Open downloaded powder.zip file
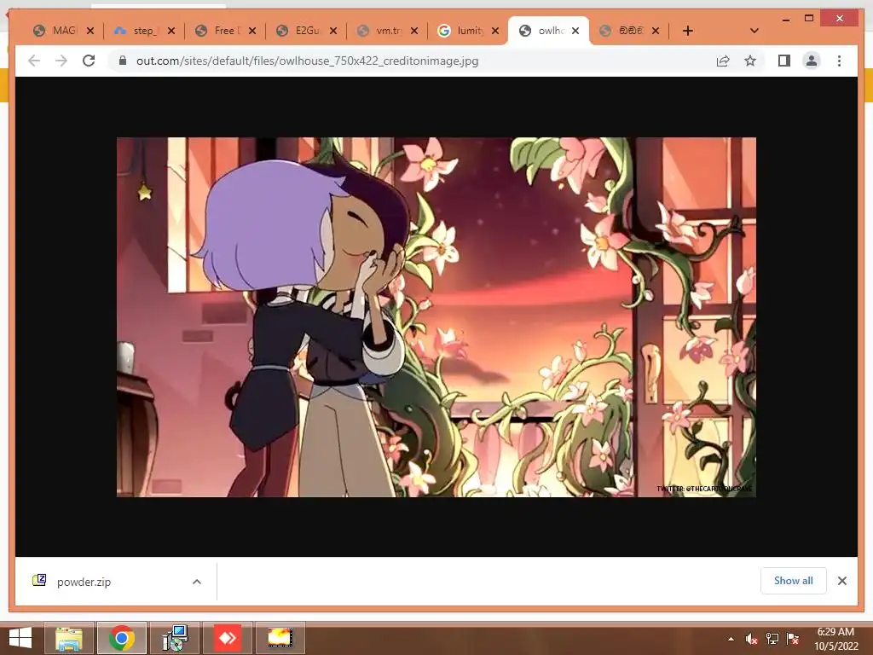 click(84, 582)
